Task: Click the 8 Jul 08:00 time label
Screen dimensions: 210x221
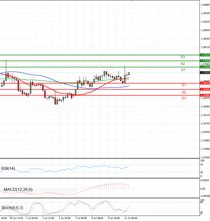Action: [x=97, y=218]
